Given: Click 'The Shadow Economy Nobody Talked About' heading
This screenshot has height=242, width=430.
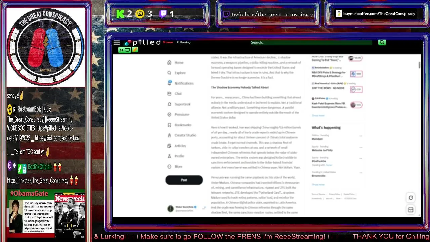Looking at the screenshot, I should 240,87.
